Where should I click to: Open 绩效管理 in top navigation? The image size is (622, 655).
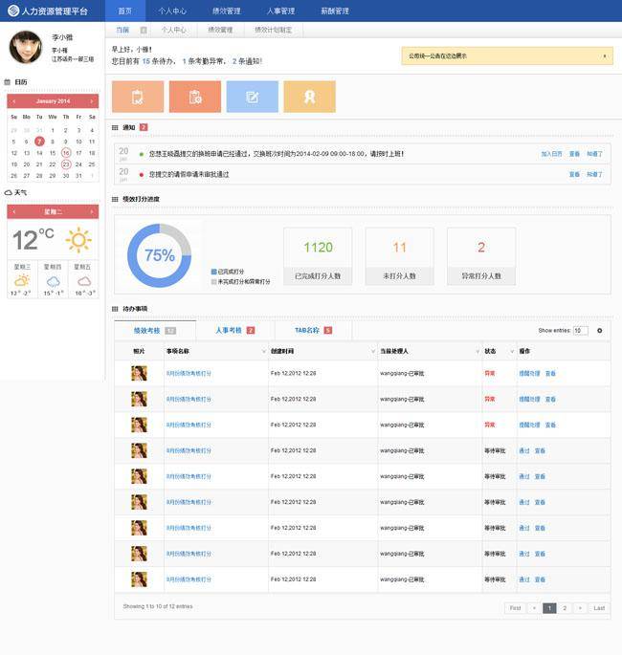click(226, 11)
